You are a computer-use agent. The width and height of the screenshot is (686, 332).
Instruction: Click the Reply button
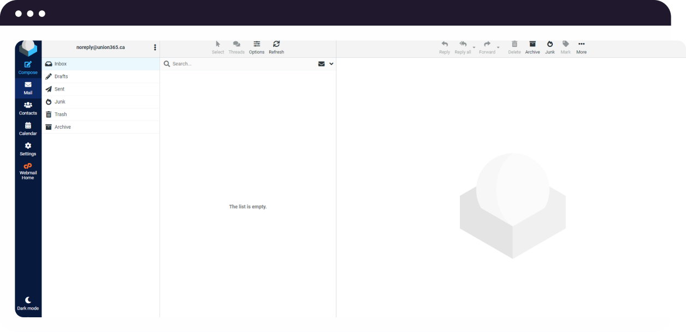[x=445, y=47]
